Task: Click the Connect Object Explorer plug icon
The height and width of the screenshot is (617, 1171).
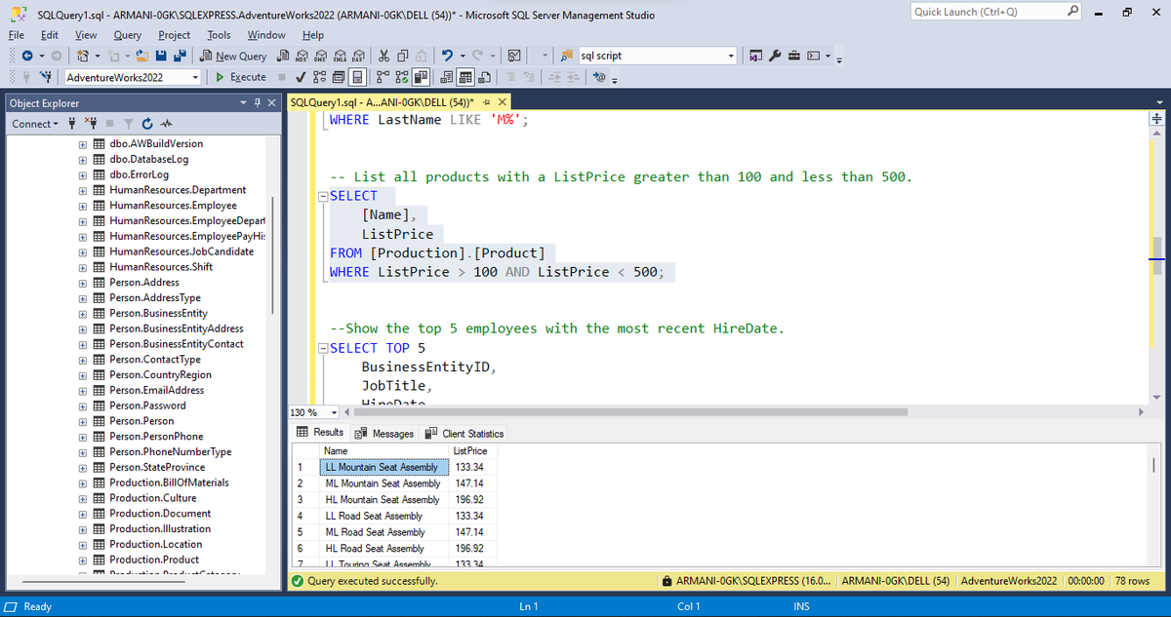Action: click(x=72, y=124)
